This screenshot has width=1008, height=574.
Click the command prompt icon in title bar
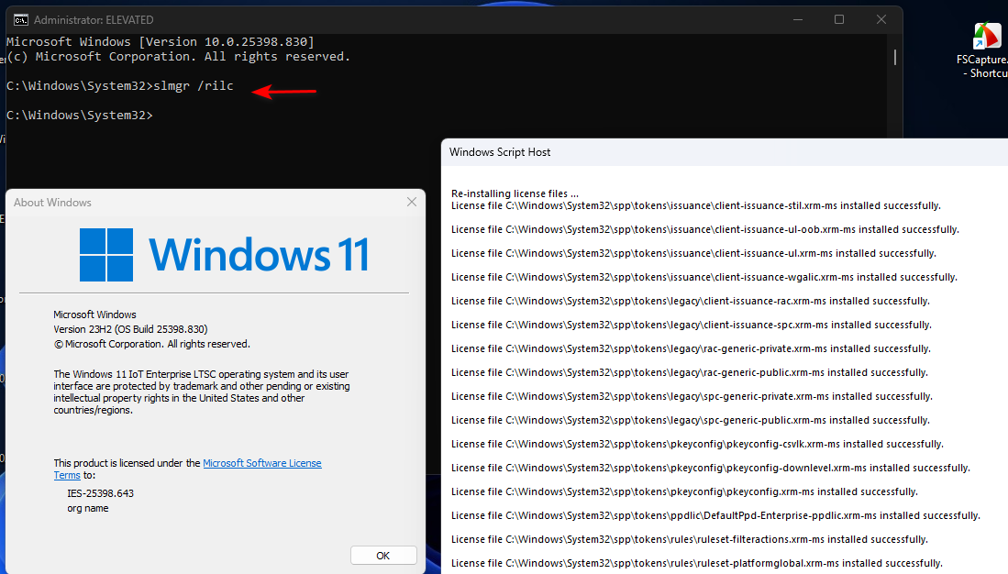pos(20,20)
